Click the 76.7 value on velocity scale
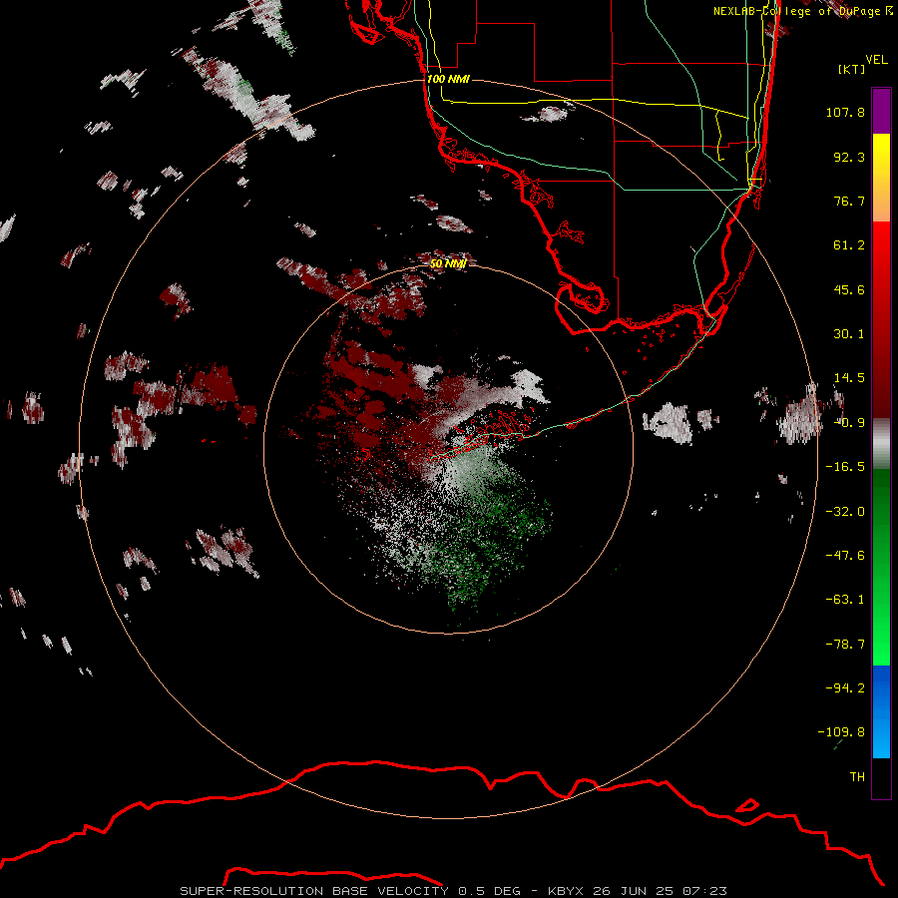 [849, 201]
